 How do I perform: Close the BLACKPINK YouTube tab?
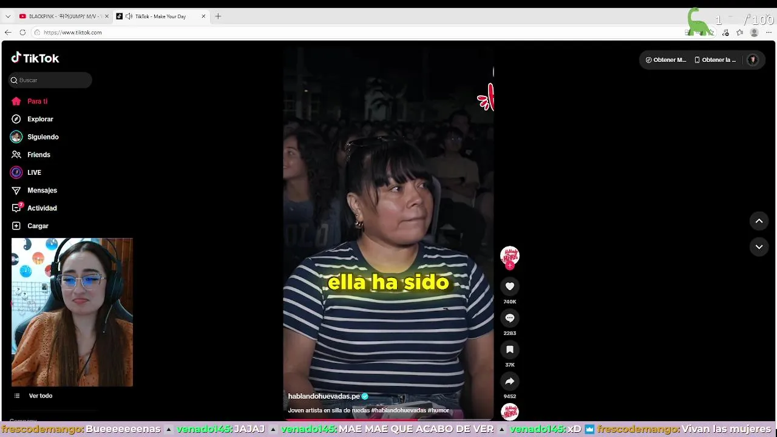pos(107,16)
